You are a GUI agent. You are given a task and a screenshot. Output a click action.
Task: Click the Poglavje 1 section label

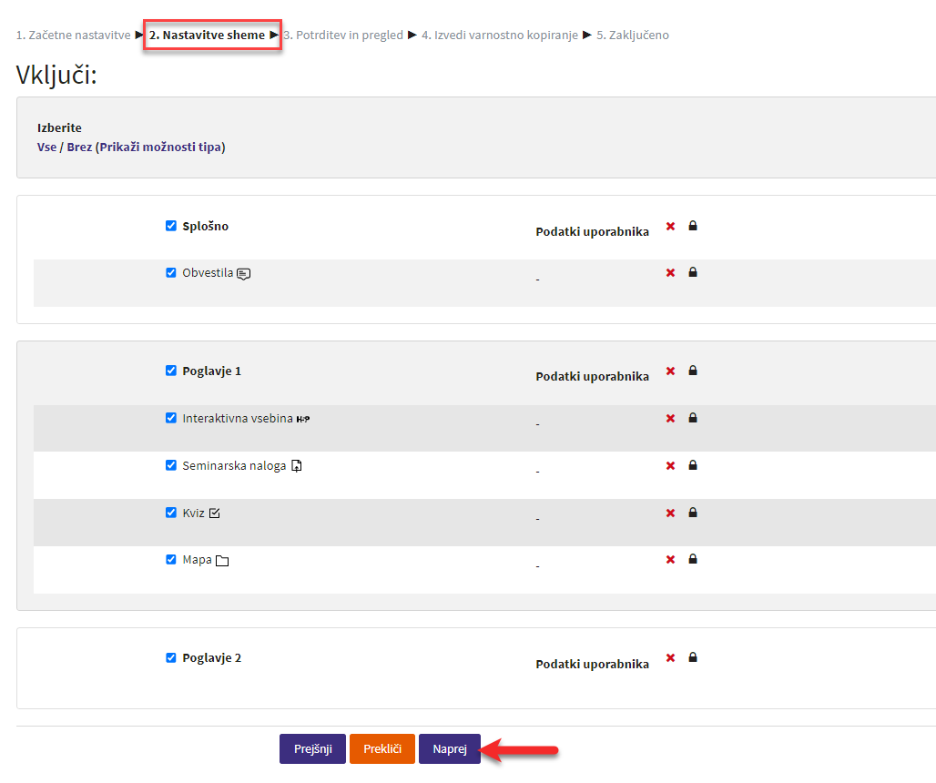point(212,371)
